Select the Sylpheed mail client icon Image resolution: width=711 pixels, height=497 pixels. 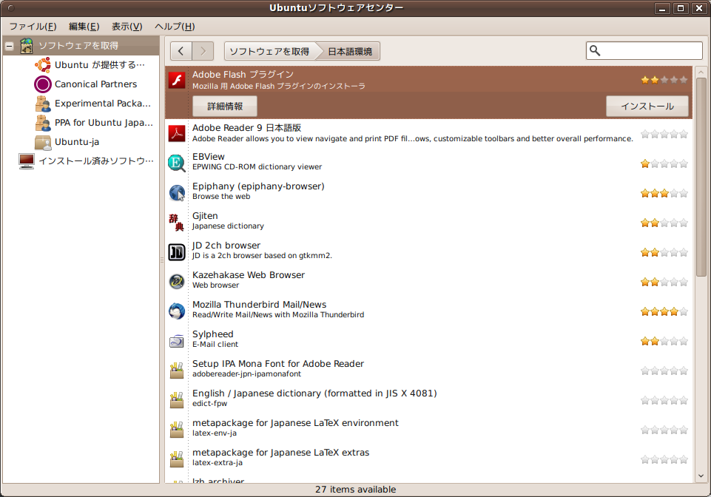[177, 340]
